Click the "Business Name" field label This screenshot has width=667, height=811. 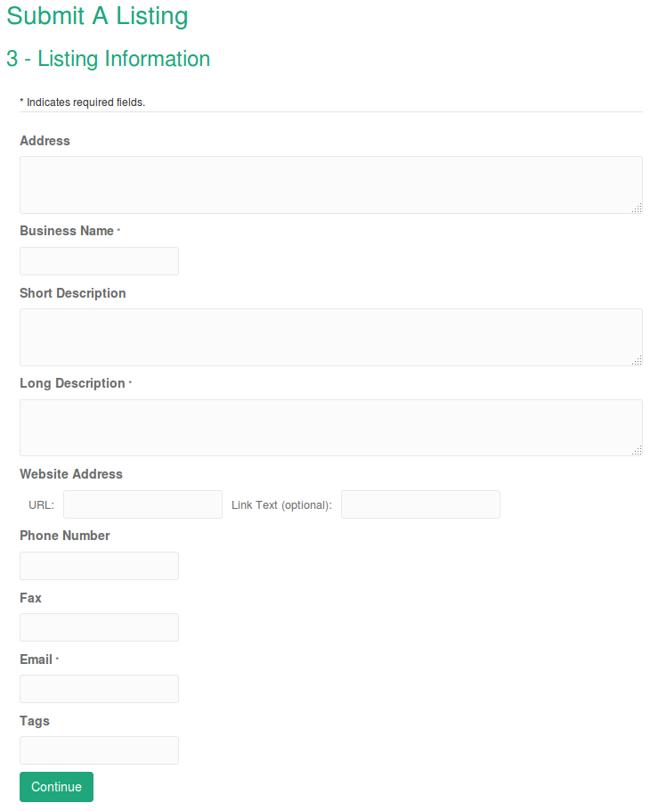coord(67,231)
